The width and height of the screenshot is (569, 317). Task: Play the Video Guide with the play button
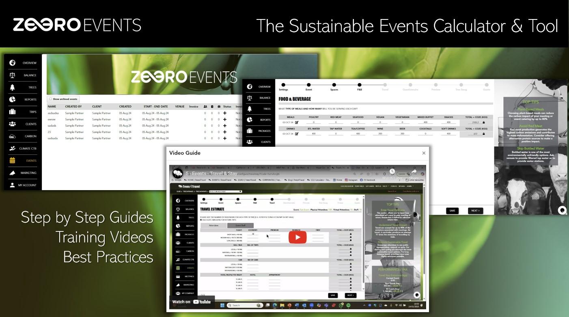click(297, 237)
